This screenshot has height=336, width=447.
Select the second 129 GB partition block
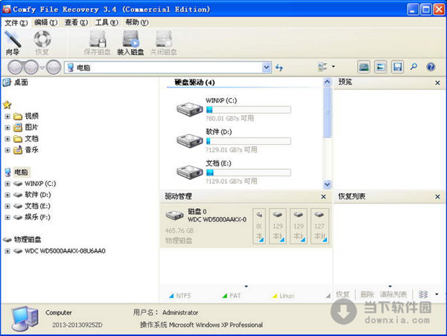pos(298,226)
